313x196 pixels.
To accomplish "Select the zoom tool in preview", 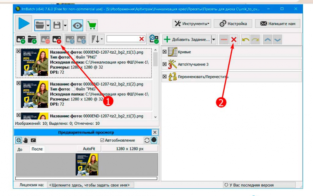I will (18, 140).
